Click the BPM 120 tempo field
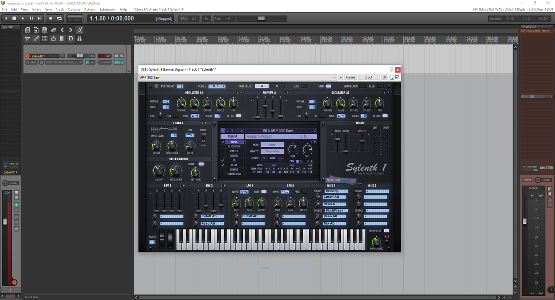Viewport: 555px width, 300px height. pos(189,19)
